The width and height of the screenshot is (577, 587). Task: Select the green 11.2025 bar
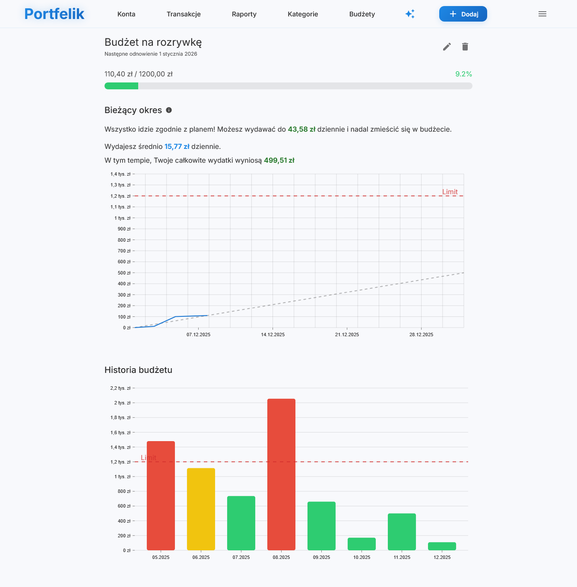coord(402,532)
